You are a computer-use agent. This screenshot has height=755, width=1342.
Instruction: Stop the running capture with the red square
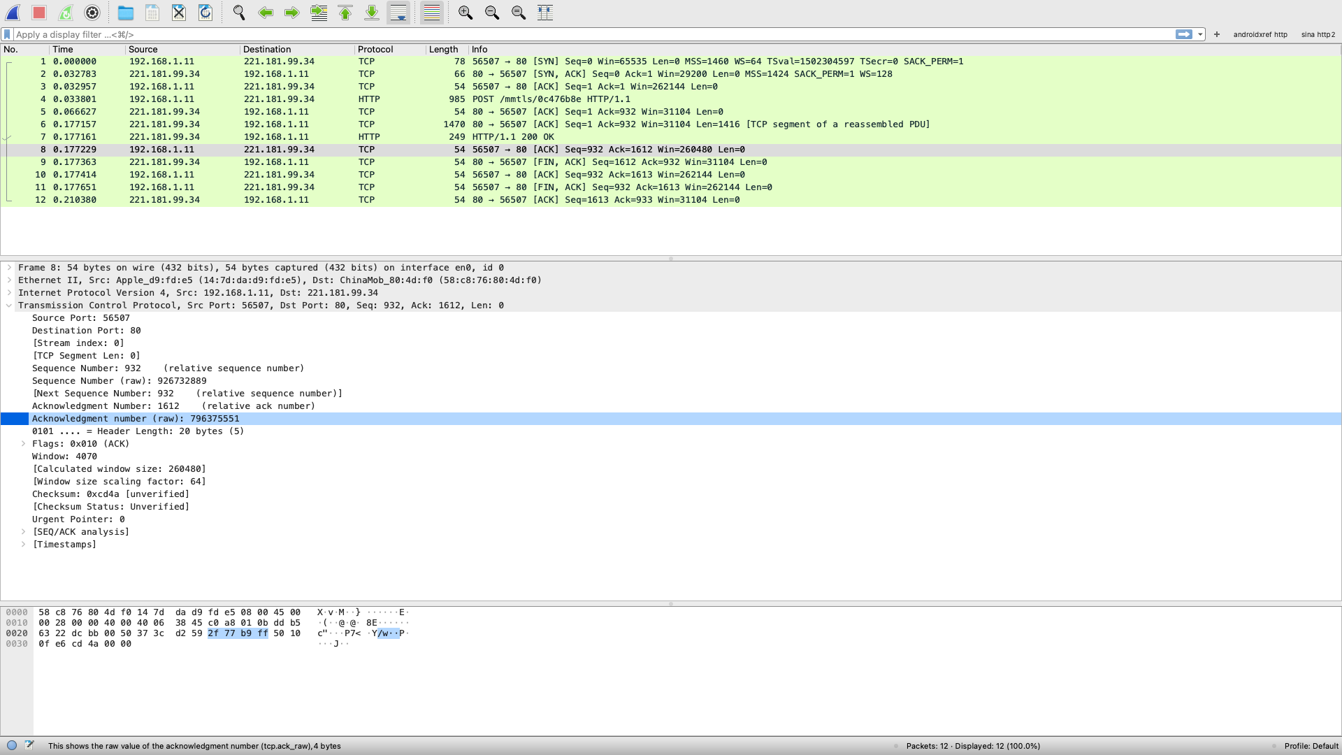[x=39, y=13]
